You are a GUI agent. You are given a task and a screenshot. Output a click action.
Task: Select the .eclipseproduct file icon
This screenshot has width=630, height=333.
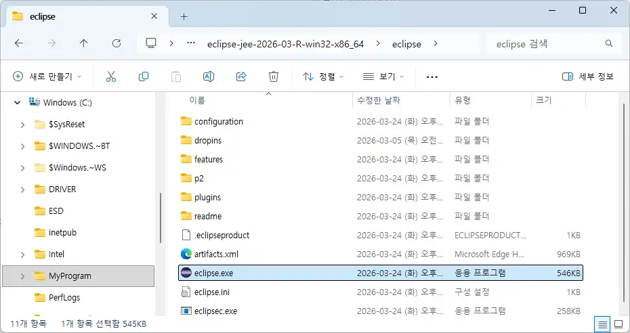coord(186,235)
